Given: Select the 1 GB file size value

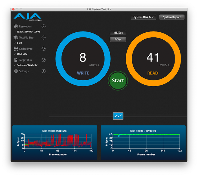Looking at the screenshot, I should 19,43.
